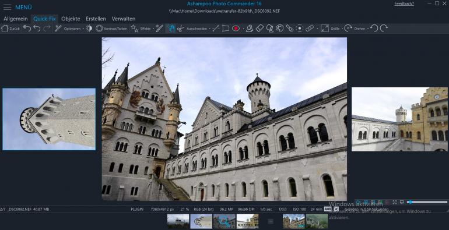Select the perspective correction icon
The height and width of the screenshot is (230, 449).
tap(226, 29)
